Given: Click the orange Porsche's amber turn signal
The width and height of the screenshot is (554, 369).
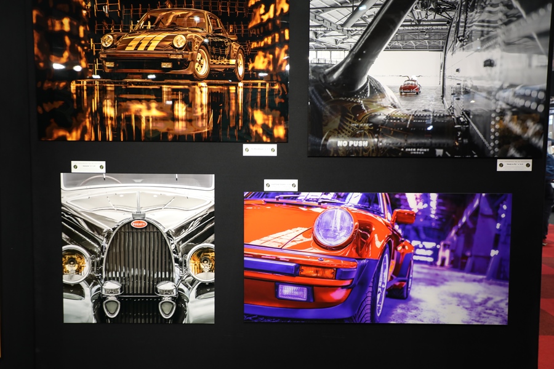Looking at the screenshot, I should [317, 271].
